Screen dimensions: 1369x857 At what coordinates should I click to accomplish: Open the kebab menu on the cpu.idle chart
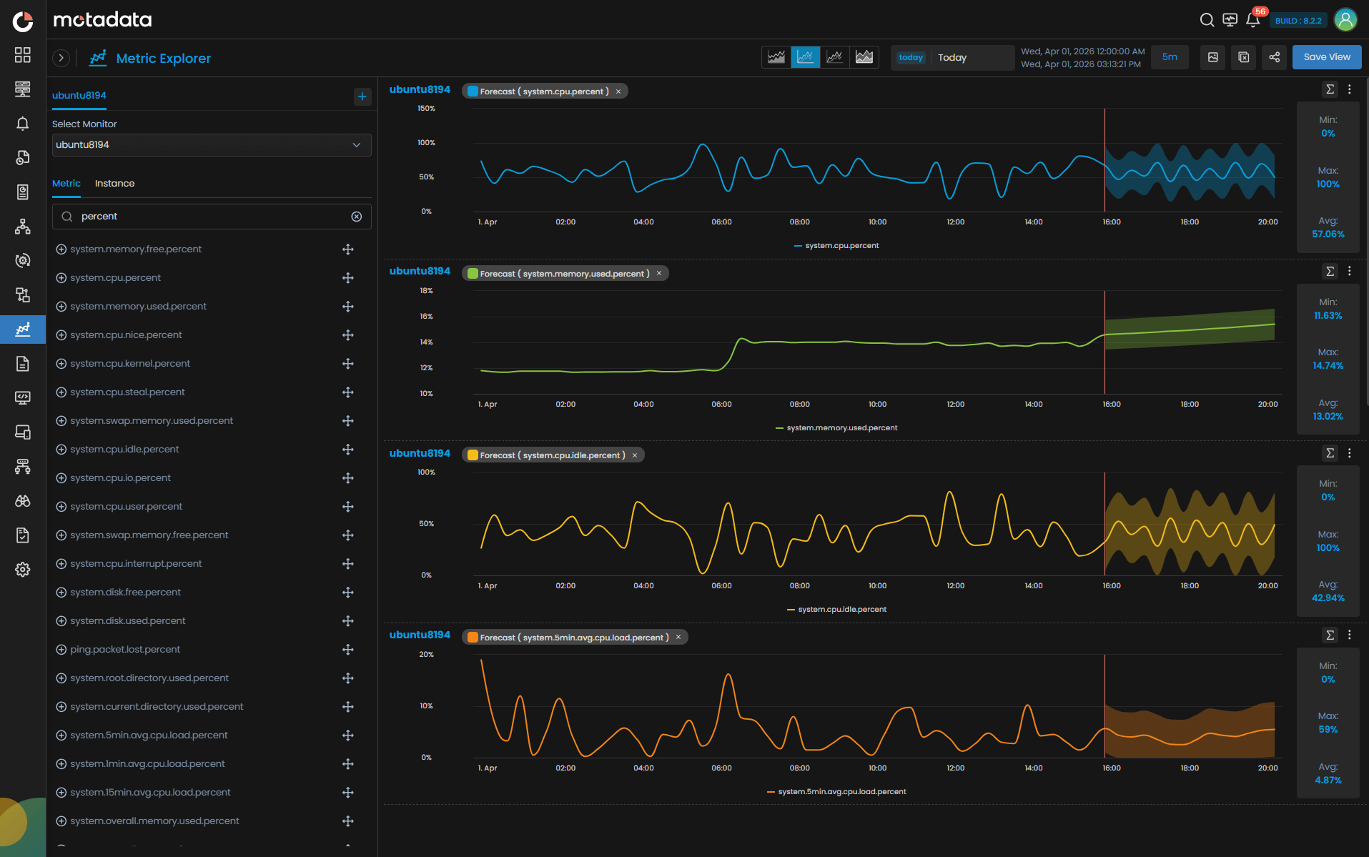point(1350,453)
